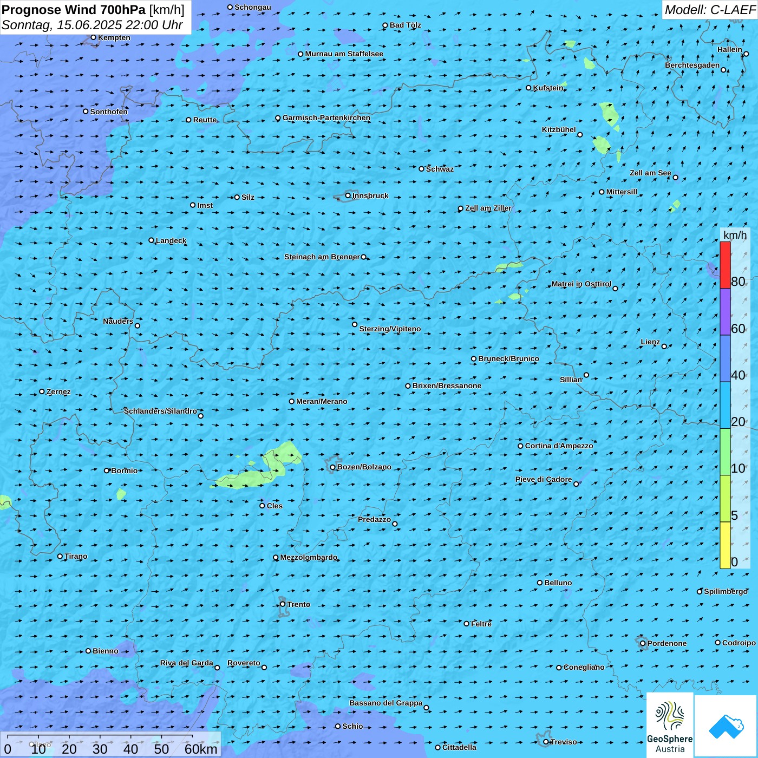Viewport: 758px width, 758px height.
Task: Click the 'Predazzo' label
Action: point(374,519)
